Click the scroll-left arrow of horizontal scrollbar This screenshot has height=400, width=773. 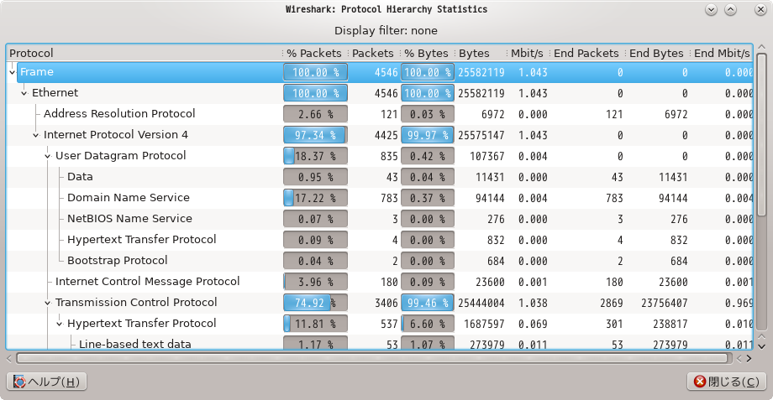9,359
